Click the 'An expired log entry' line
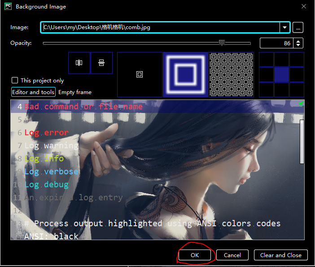 tap(73, 198)
